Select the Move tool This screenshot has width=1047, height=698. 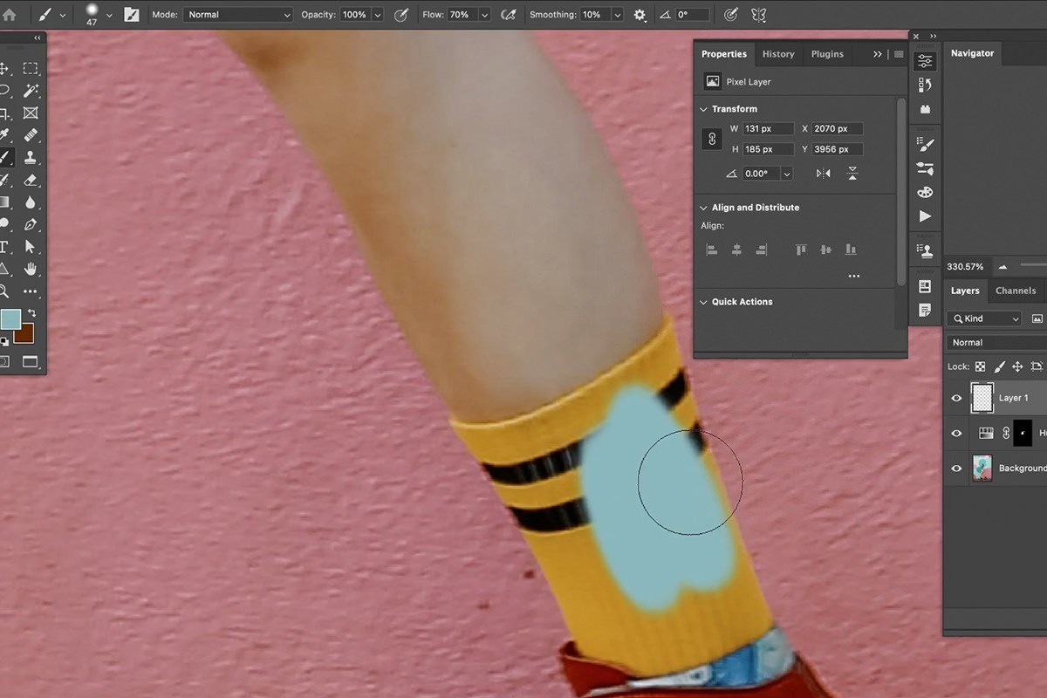[x=3, y=68]
